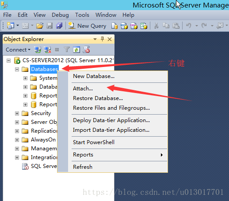Expand the System Databases folder
The height and width of the screenshot is (201, 229).
pos(25,78)
